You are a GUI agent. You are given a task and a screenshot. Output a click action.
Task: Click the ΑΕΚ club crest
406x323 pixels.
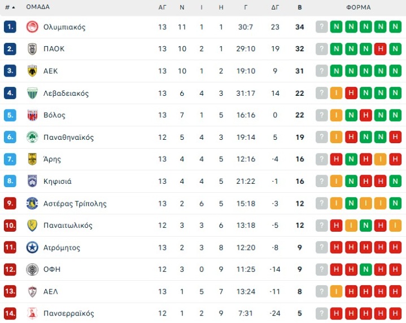pyautogui.click(x=32, y=71)
